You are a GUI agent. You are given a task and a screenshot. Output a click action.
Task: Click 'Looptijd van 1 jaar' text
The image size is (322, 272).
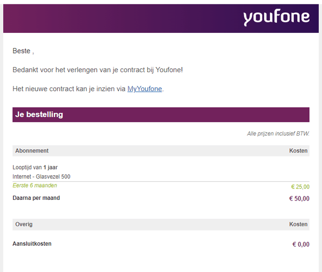coord(35,168)
